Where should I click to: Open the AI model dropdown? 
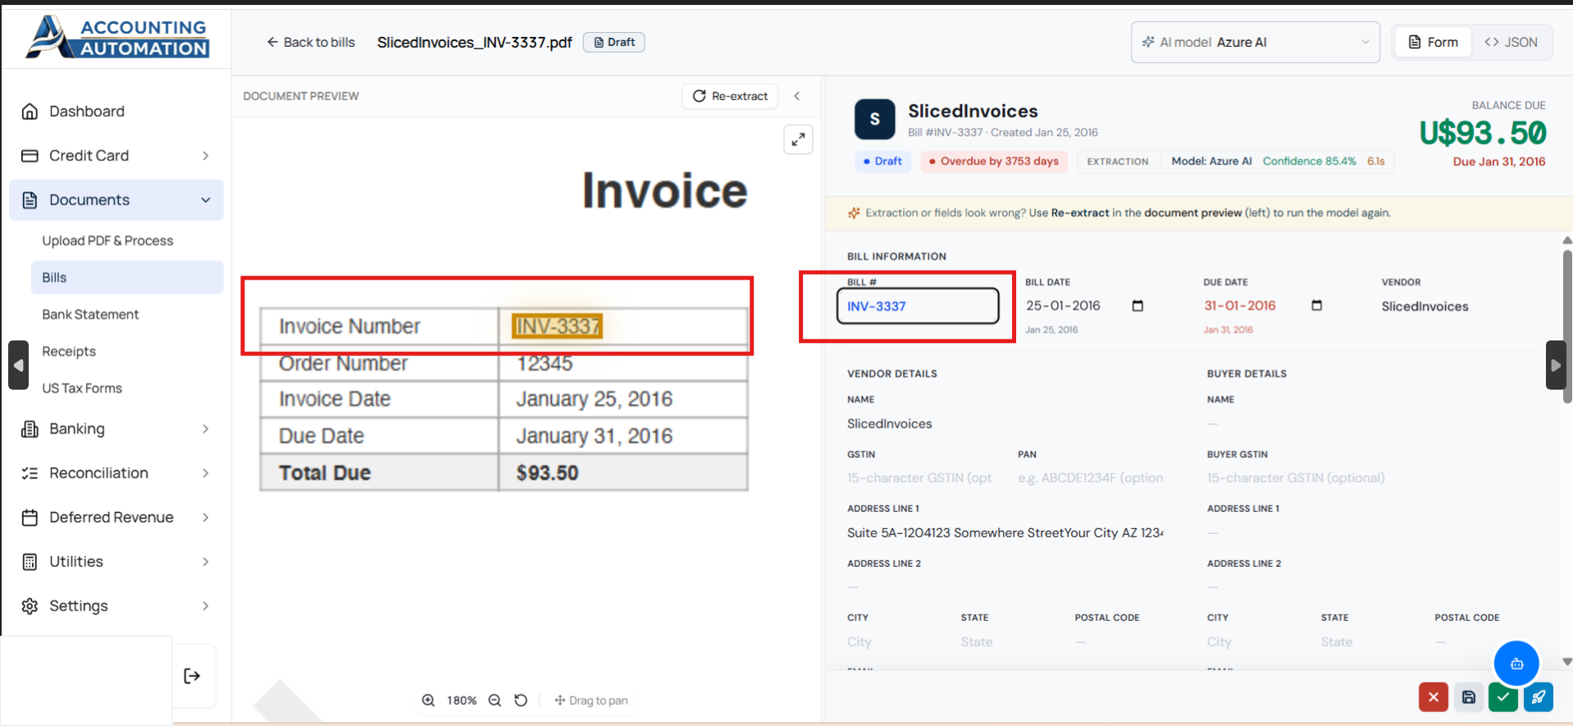1256,42
